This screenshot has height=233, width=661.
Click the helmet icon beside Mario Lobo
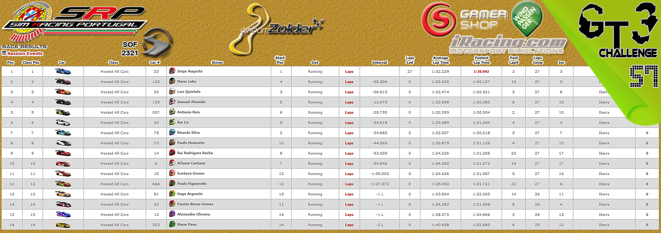coord(172,82)
